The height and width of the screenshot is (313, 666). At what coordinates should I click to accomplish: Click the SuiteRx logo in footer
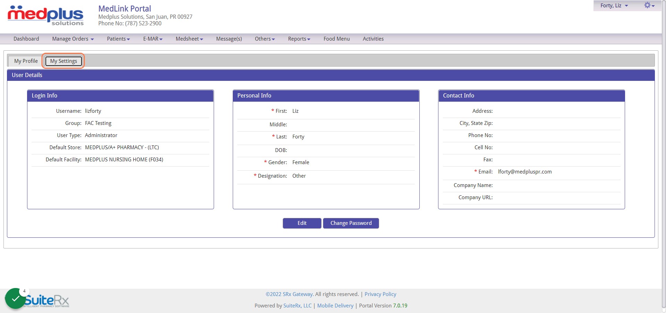point(47,301)
